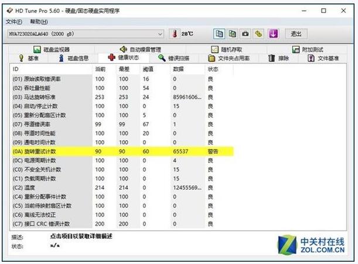This screenshot has width=358, height=264.
Task: Click the 状态 column header
Action: pos(219,69)
